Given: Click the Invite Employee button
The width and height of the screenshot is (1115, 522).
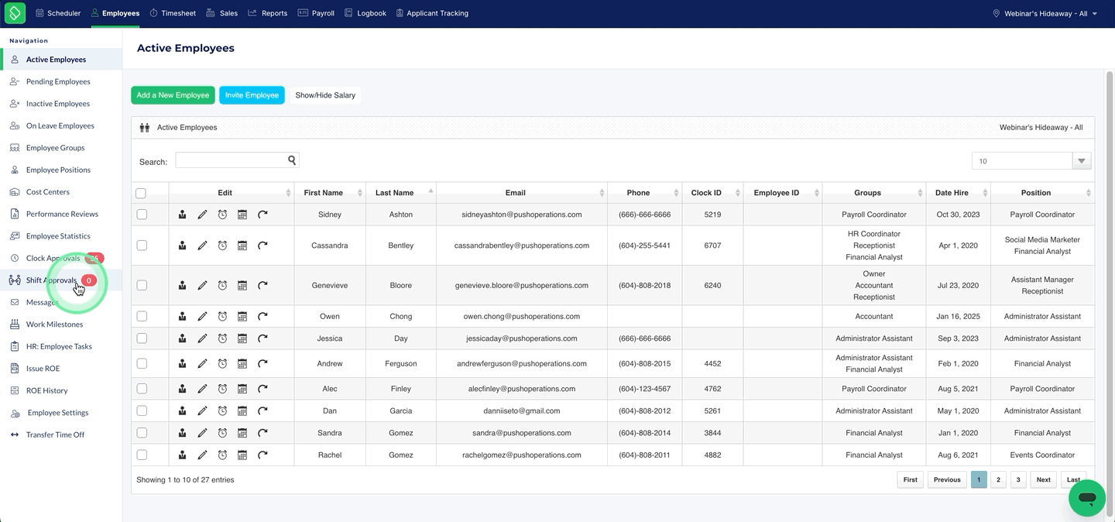Looking at the screenshot, I should (x=252, y=95).
